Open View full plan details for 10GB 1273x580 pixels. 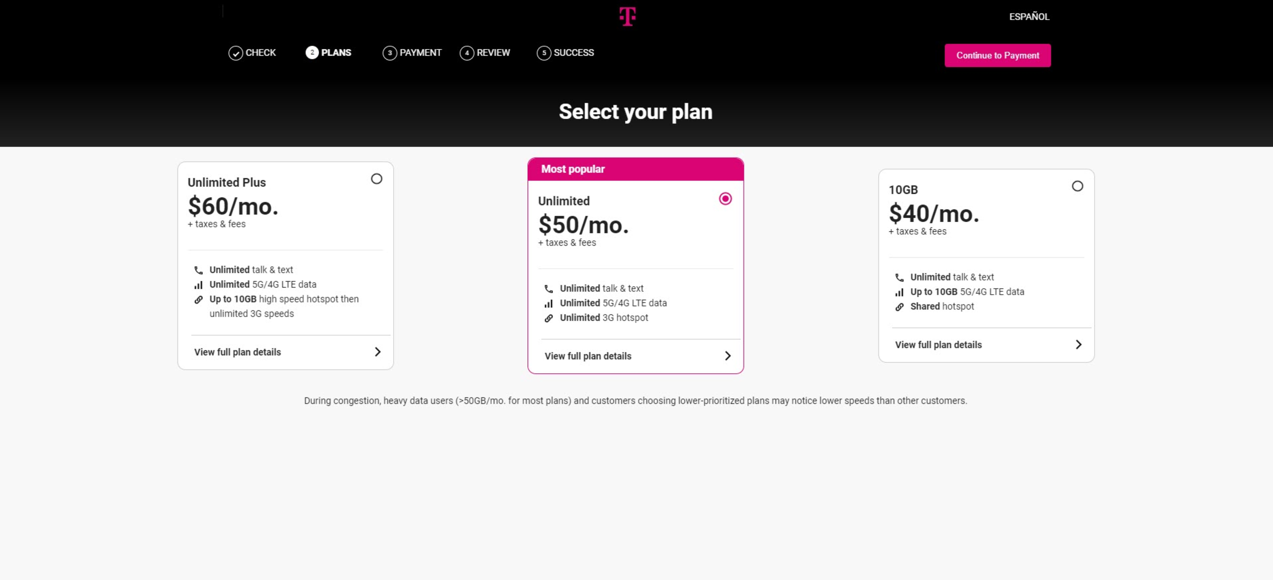(938, 345)
